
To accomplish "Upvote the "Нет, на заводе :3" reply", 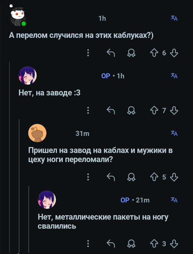I will (154, 110).
